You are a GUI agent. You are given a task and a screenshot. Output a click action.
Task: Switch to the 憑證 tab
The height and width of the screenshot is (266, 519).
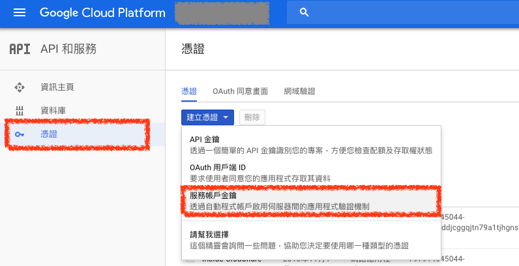pyautogui.click(x=188, y=91)
